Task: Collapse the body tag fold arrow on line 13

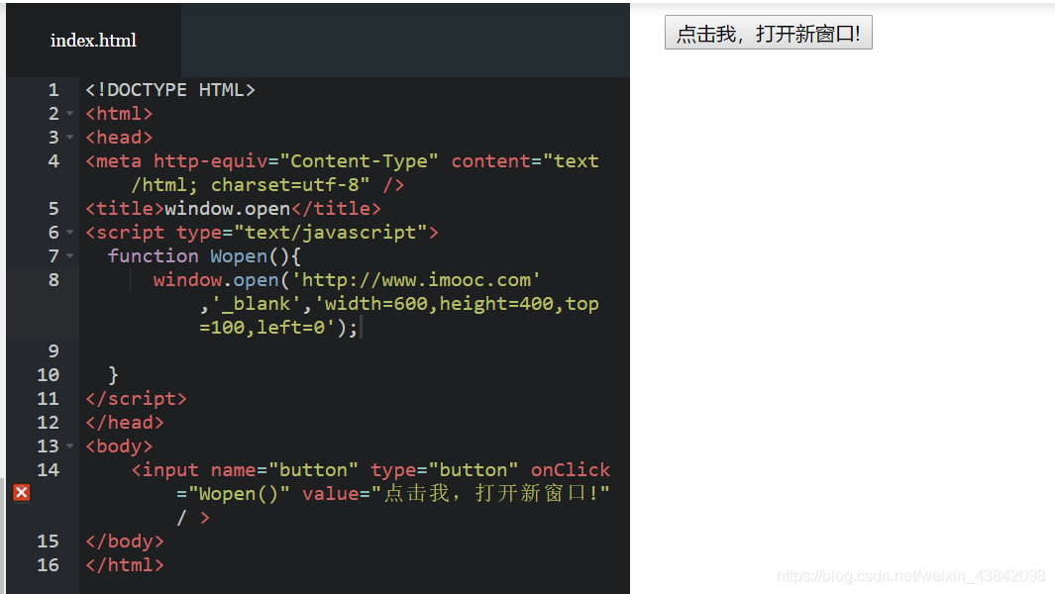Action: (70, 446)
